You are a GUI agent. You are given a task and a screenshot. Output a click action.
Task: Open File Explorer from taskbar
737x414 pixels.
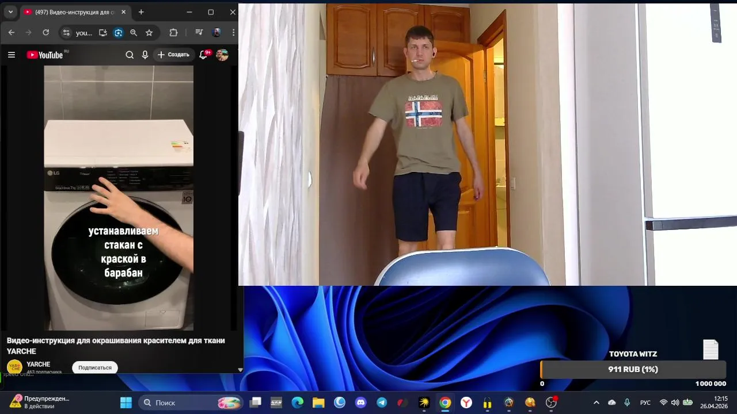coord(318,402)
